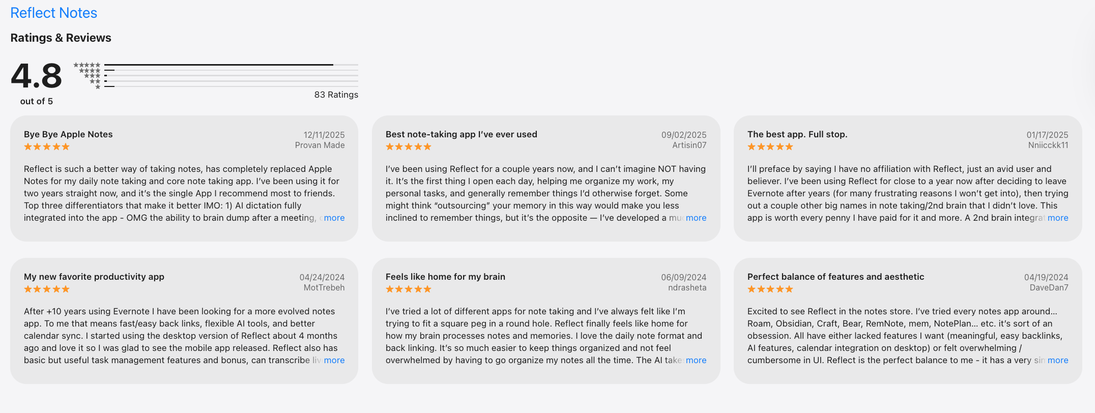Click the star rating under Perfect balance of features
The height and width of the screenshot is (413, 1095).
770,289
